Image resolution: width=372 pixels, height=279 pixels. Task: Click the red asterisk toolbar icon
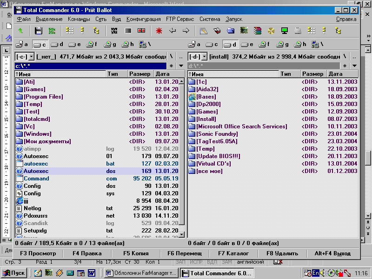coord(159,31)
